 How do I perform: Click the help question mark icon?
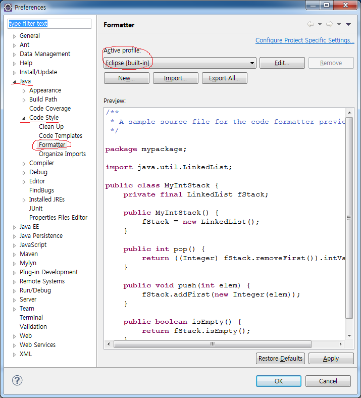[17, 380]
